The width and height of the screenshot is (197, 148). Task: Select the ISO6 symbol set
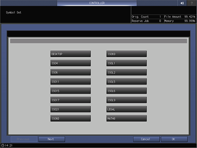tap(70, 72)
